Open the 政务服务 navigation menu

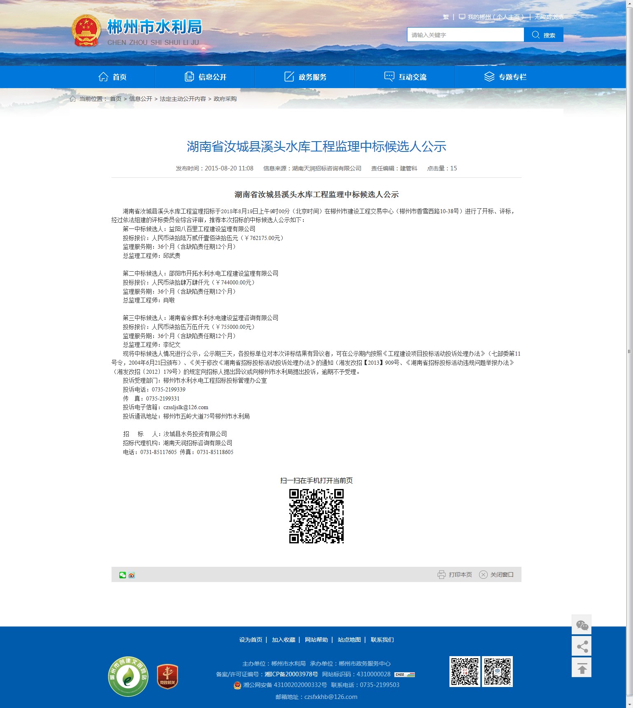tap(305, 77)
